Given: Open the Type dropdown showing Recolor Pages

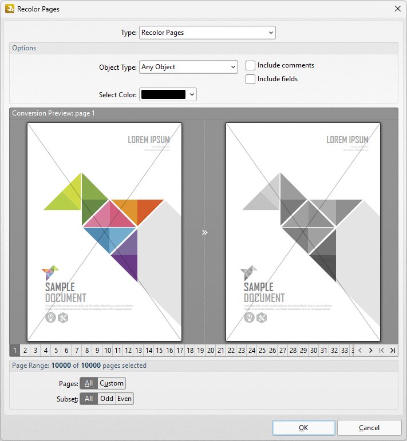Looking at the screenshot, I should (207, 33).
